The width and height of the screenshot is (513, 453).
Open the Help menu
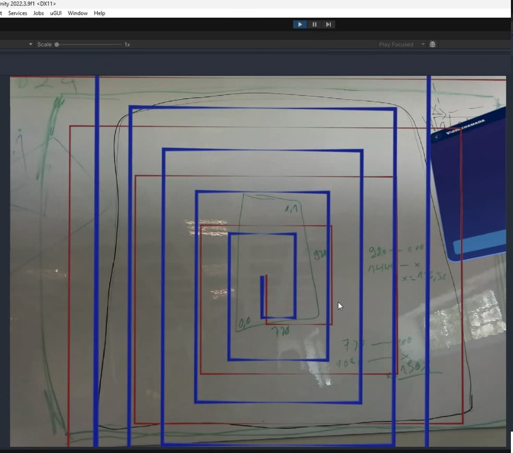coord(100,13)
